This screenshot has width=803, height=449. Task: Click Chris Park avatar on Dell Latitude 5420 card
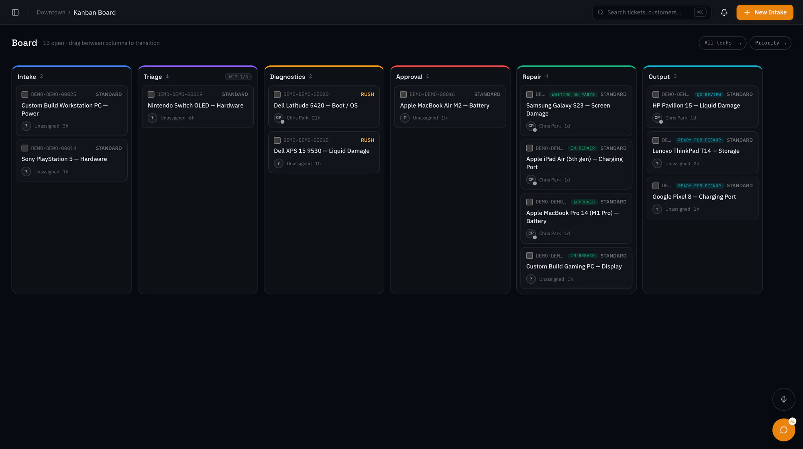[279, 118]
